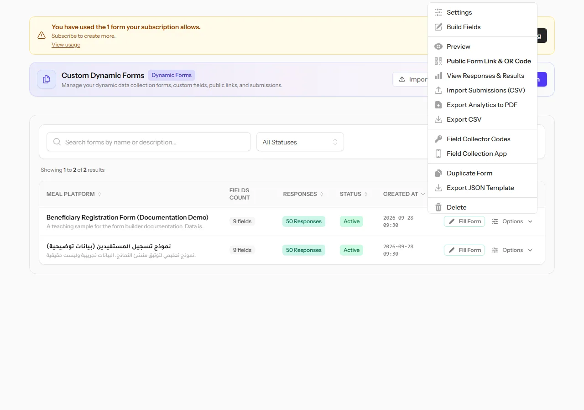This screenshot has width=584, height=410.
Task: Click Fill Form for Beneficiary Registration Form
Action: [464, 221]
